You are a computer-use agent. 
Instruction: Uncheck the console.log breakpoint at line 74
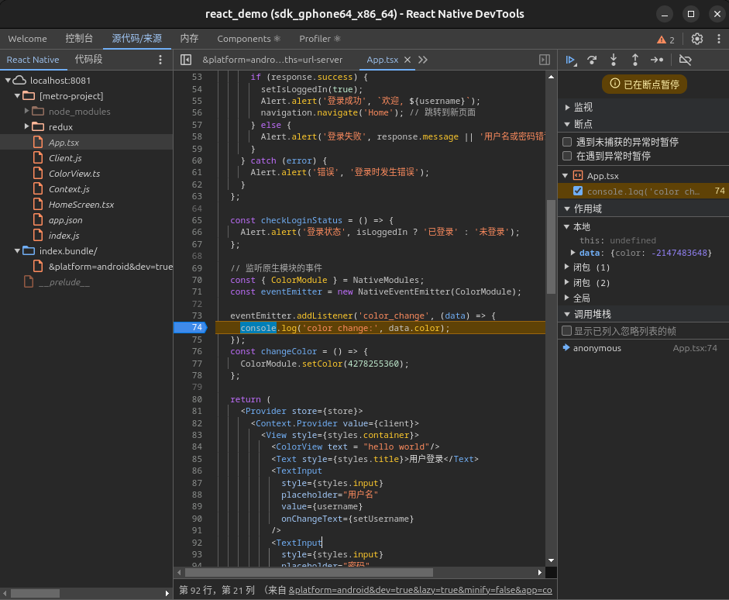pos(578,191)
